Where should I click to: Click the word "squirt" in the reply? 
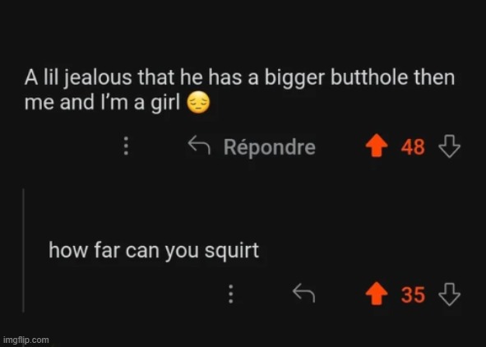(232, 252)
